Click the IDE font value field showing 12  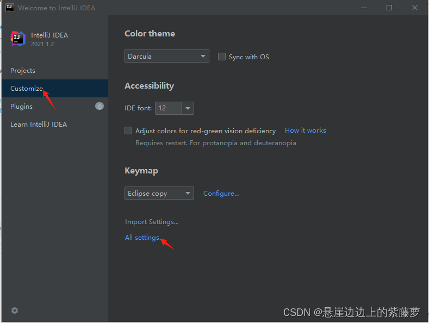pos(169,108)
